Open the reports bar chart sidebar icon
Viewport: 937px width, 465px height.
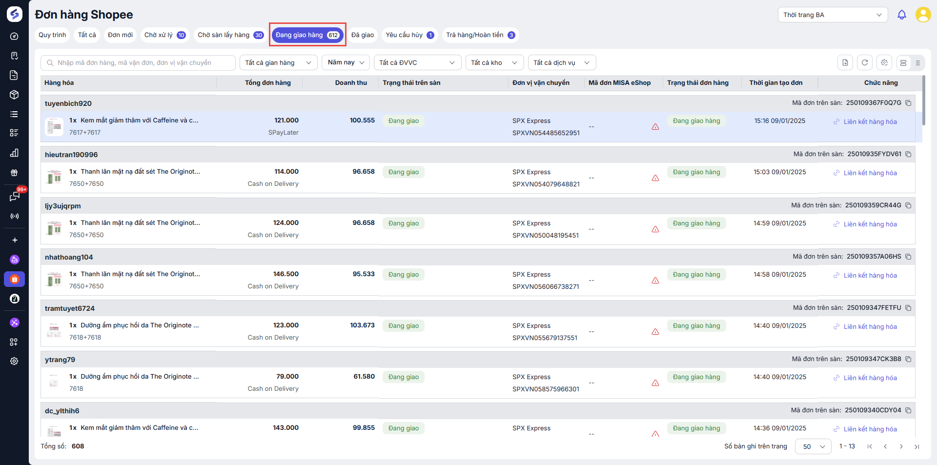click(x=14, y=153)
